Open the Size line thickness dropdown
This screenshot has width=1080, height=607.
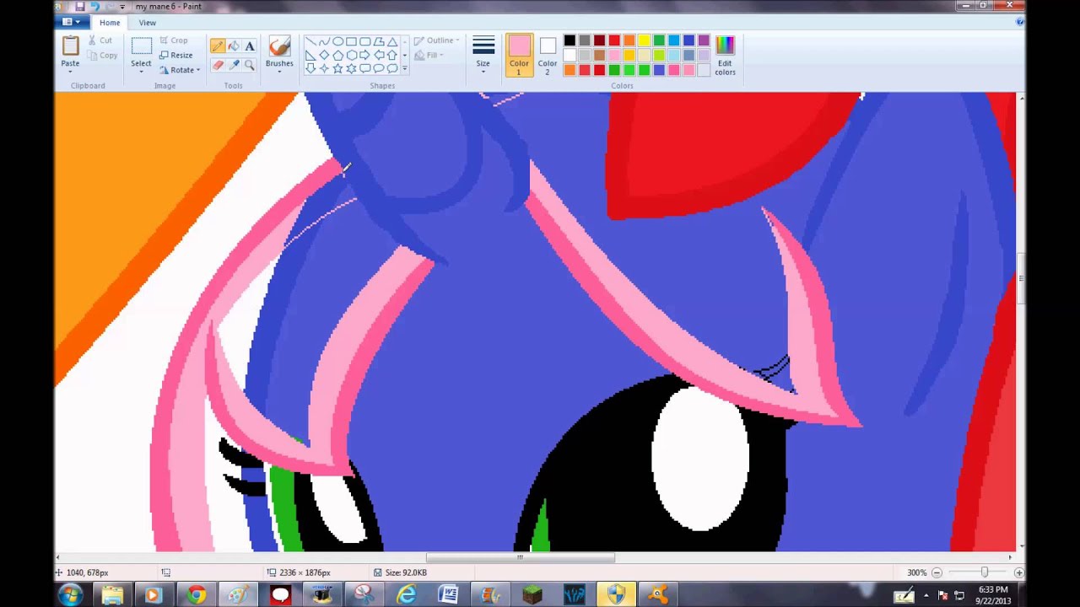click(x=483, y=56)
